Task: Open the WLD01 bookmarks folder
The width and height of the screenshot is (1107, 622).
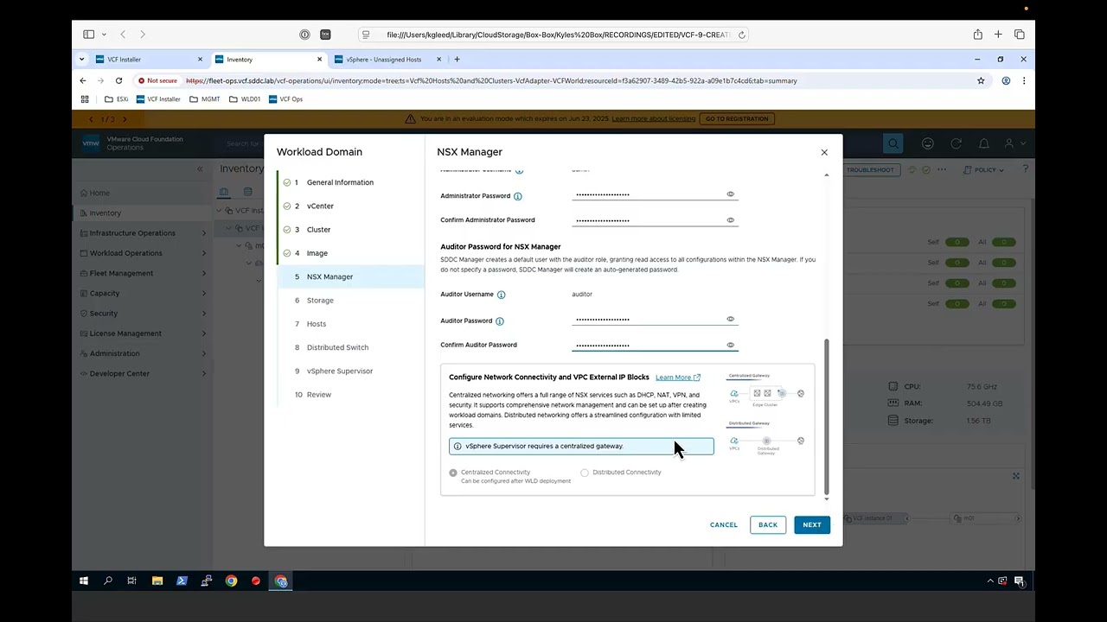Action: click(x=245, y=99)
